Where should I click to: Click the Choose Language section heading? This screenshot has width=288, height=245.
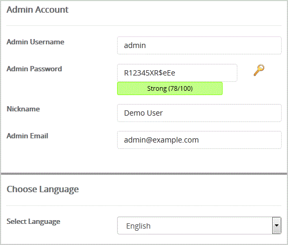click(x=43, y=190)
